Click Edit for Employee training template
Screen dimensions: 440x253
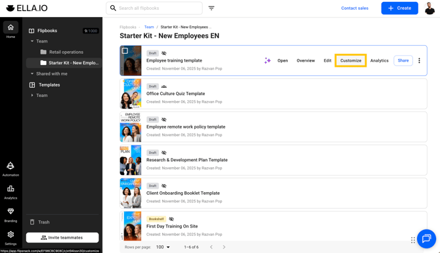pos(328,60)
